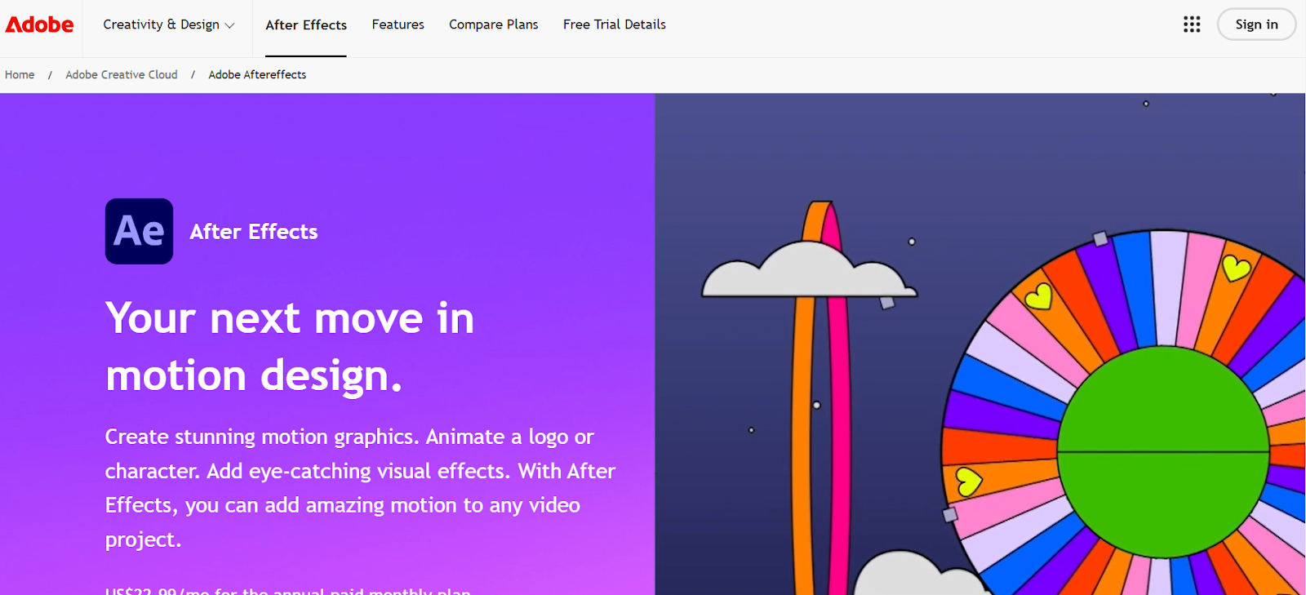1306x595 pixels.
Task: Click the heading 'Your next move in motion design.'
Action: pyautogui.click(x=290, y=346)
